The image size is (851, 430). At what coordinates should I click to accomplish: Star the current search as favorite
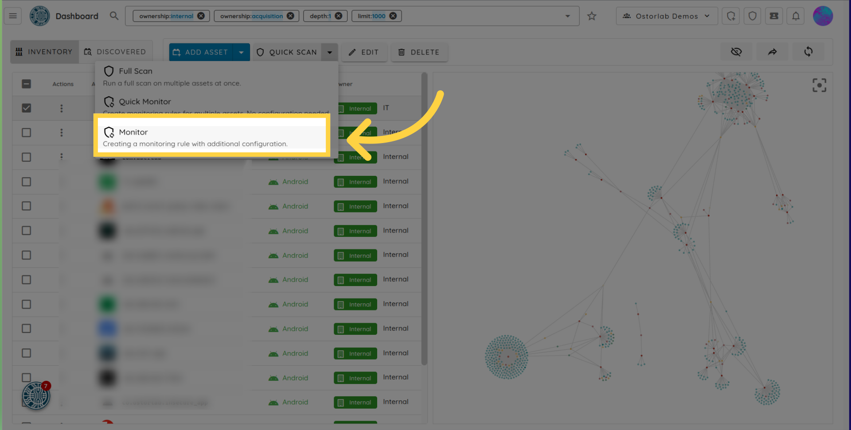click(591, 16)
